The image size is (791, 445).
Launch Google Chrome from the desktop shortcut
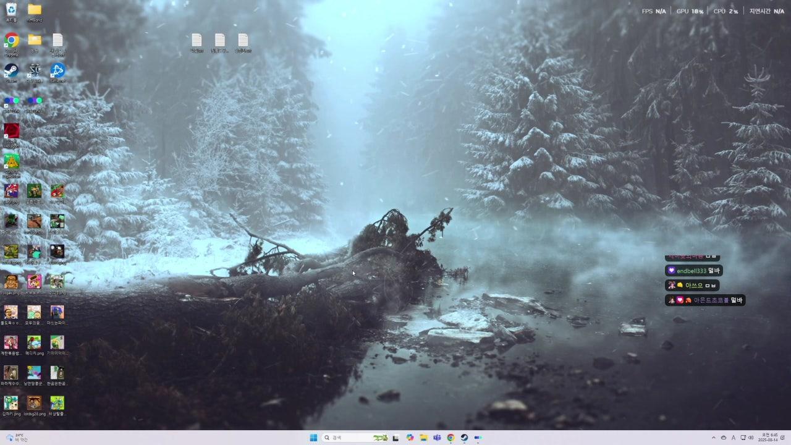point(11,44)
